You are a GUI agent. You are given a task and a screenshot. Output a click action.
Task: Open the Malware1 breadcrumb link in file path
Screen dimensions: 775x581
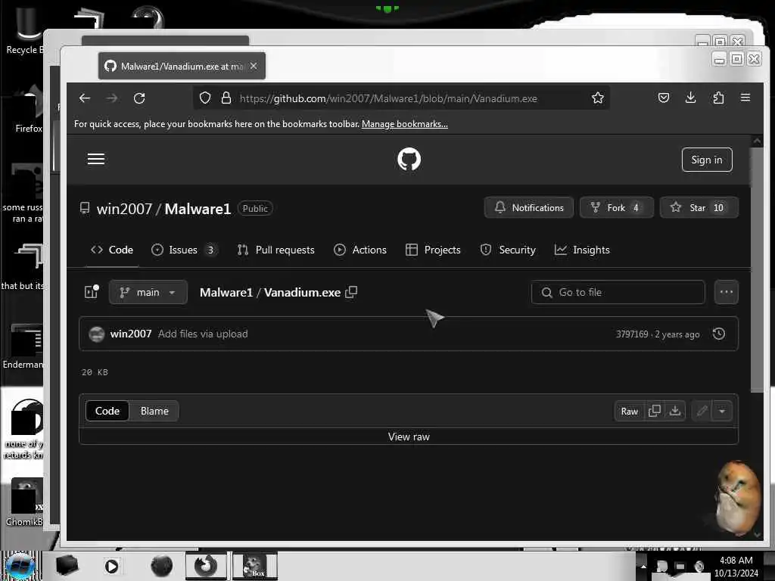[226, 293]
